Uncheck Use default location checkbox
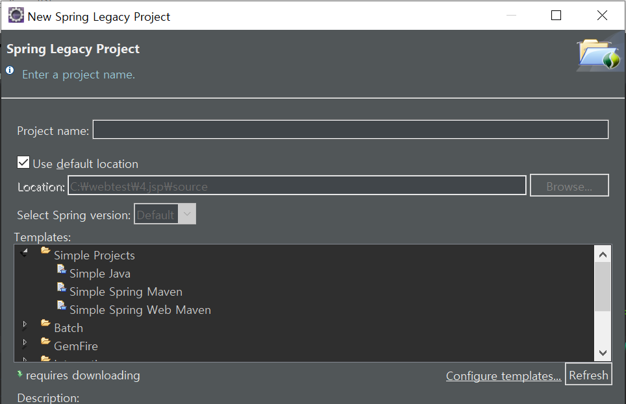 pos(23,162)
